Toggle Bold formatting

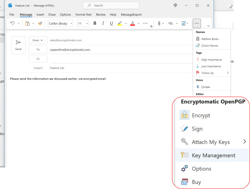(x=95, y=24)
